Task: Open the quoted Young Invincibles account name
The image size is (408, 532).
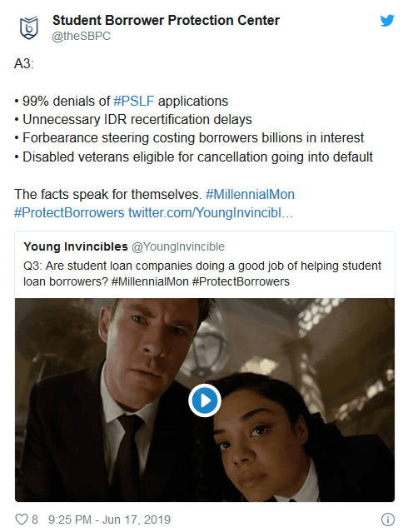Action: [76, 246]
